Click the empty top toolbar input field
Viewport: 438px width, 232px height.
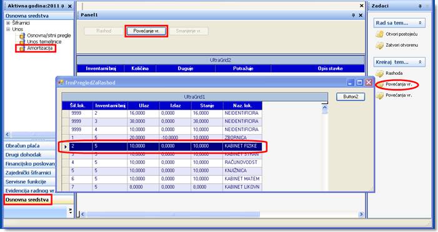point(219,6)
